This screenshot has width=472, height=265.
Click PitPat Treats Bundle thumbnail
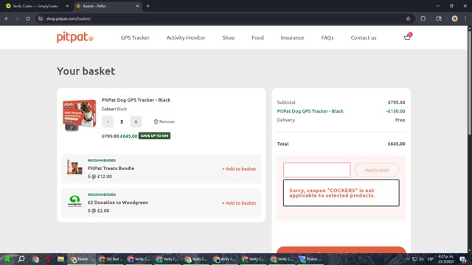click(x=74, y=167)
